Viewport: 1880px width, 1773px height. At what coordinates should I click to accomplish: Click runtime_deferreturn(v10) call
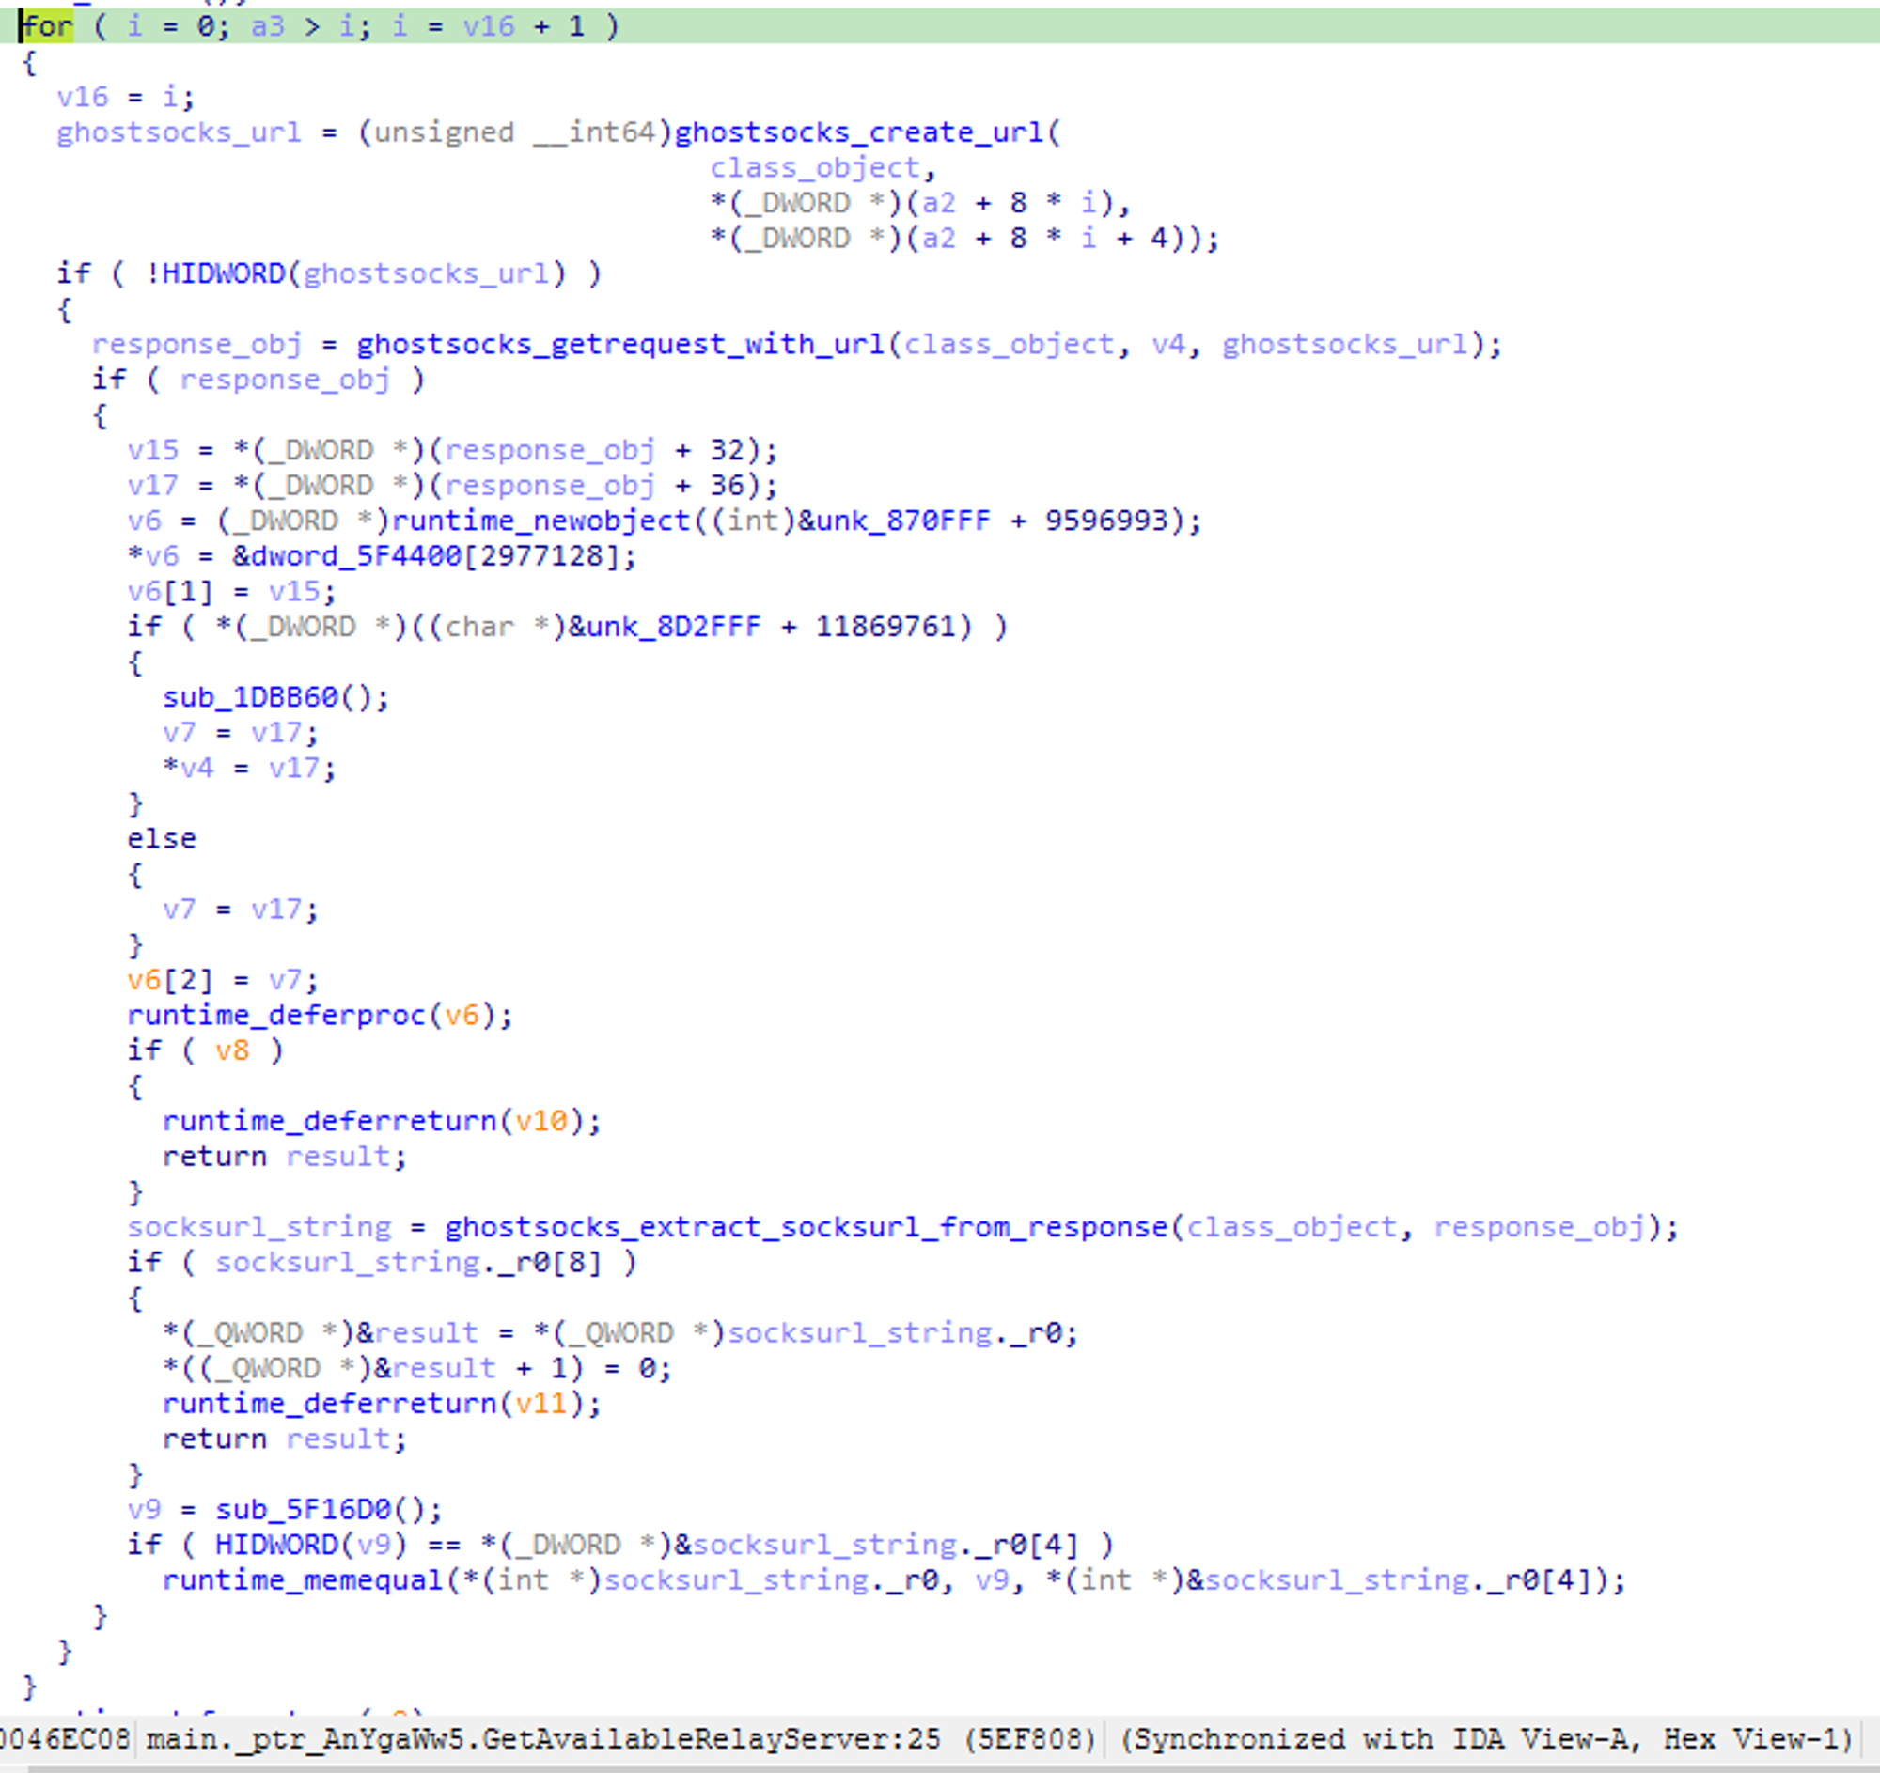[382, 1121]
